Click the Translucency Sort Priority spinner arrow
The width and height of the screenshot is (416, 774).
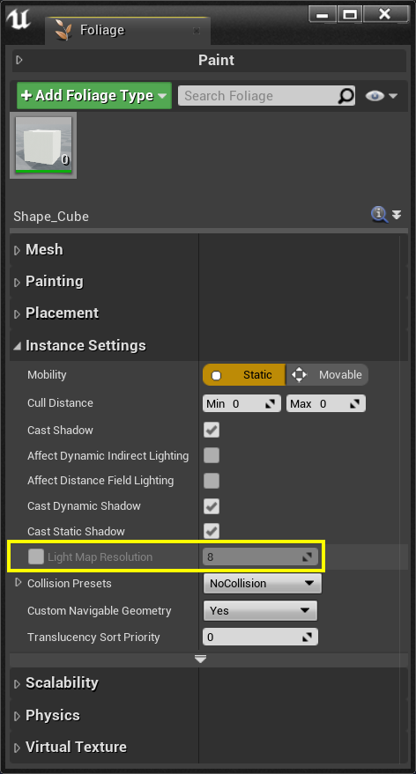tap(308, 638)
